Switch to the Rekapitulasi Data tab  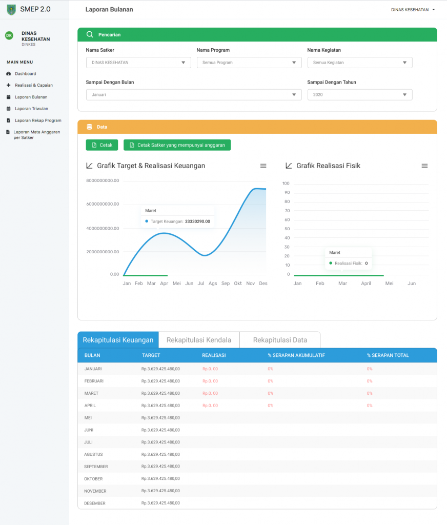coord(279,339)
